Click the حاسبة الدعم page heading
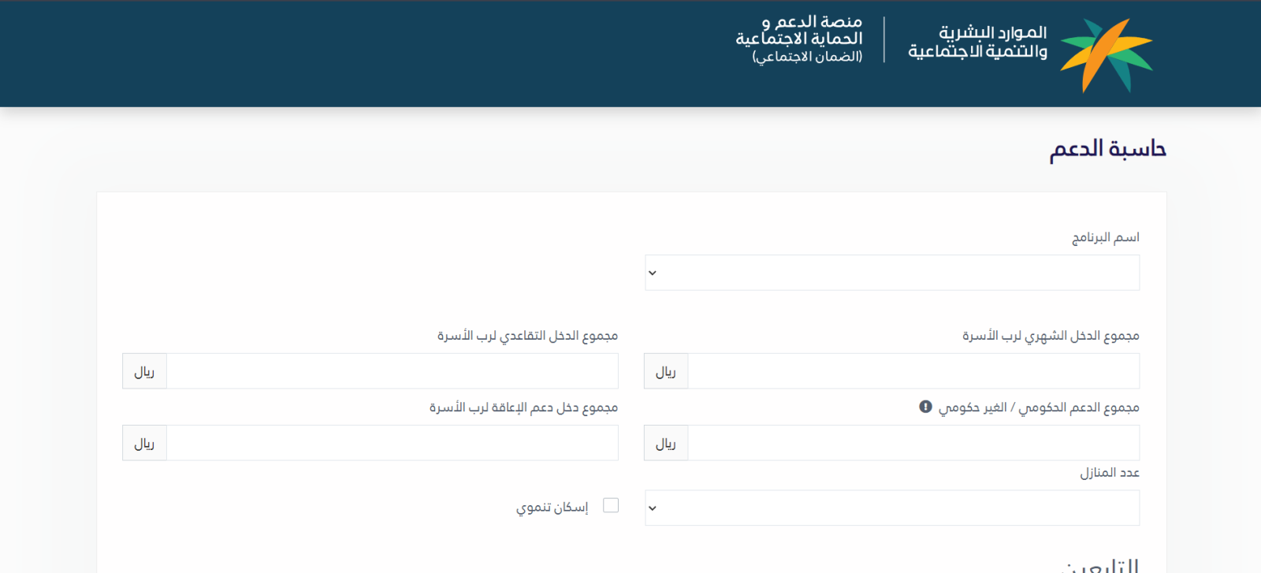Image resolution: width=1261 pixels, height=573 pixels. coord(1107,149)
